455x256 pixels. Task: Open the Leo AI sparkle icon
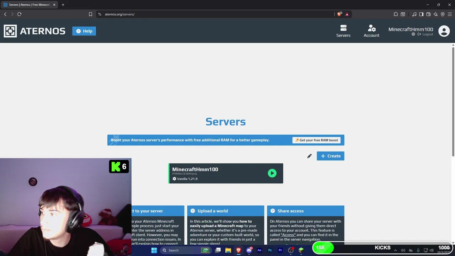[x=435, y=14]
